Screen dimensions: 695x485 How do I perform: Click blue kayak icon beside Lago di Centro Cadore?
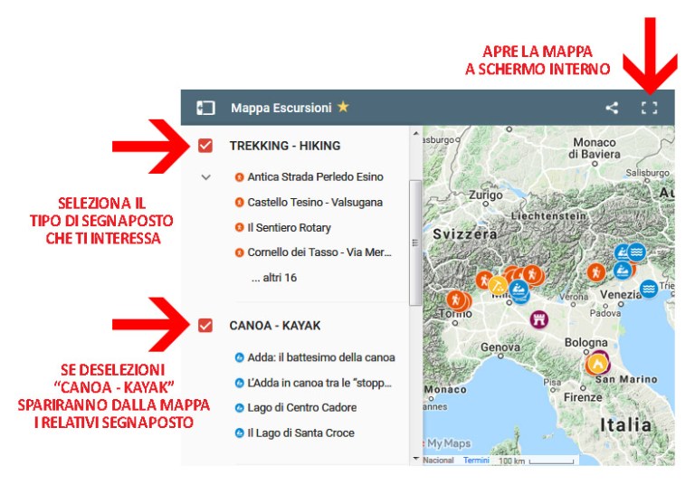[239, 407]
